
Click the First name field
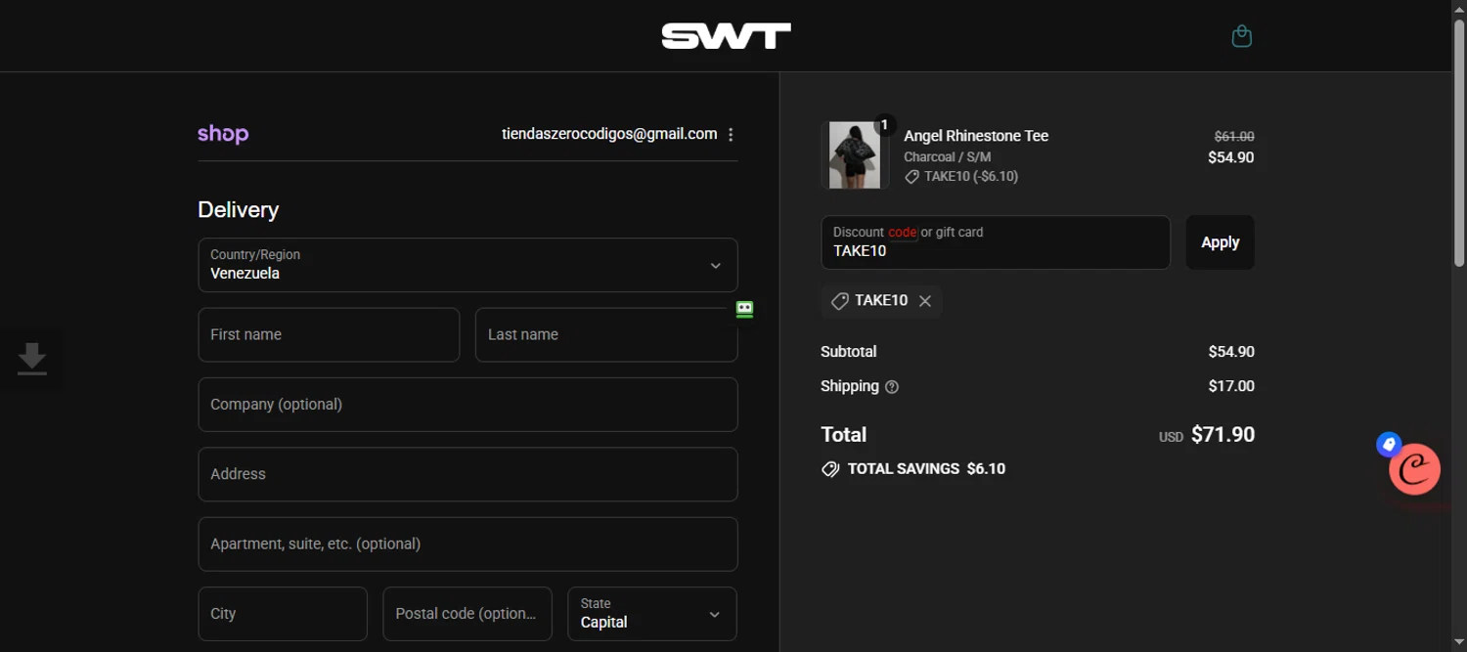click(x=329, y=334)
